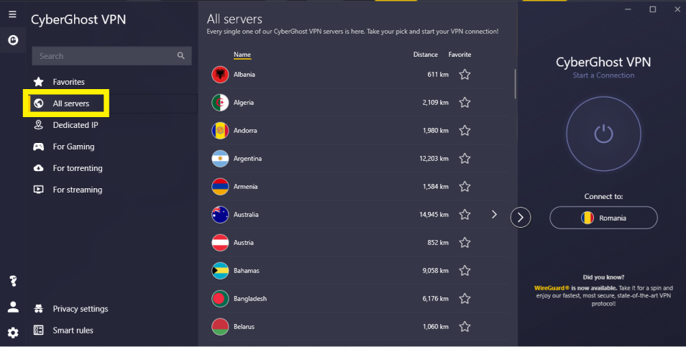The height and width of the screenshot is (347, 686).
Task: Click the CyberGhost ghost logo icon
Action: click(x=13, y=40)
